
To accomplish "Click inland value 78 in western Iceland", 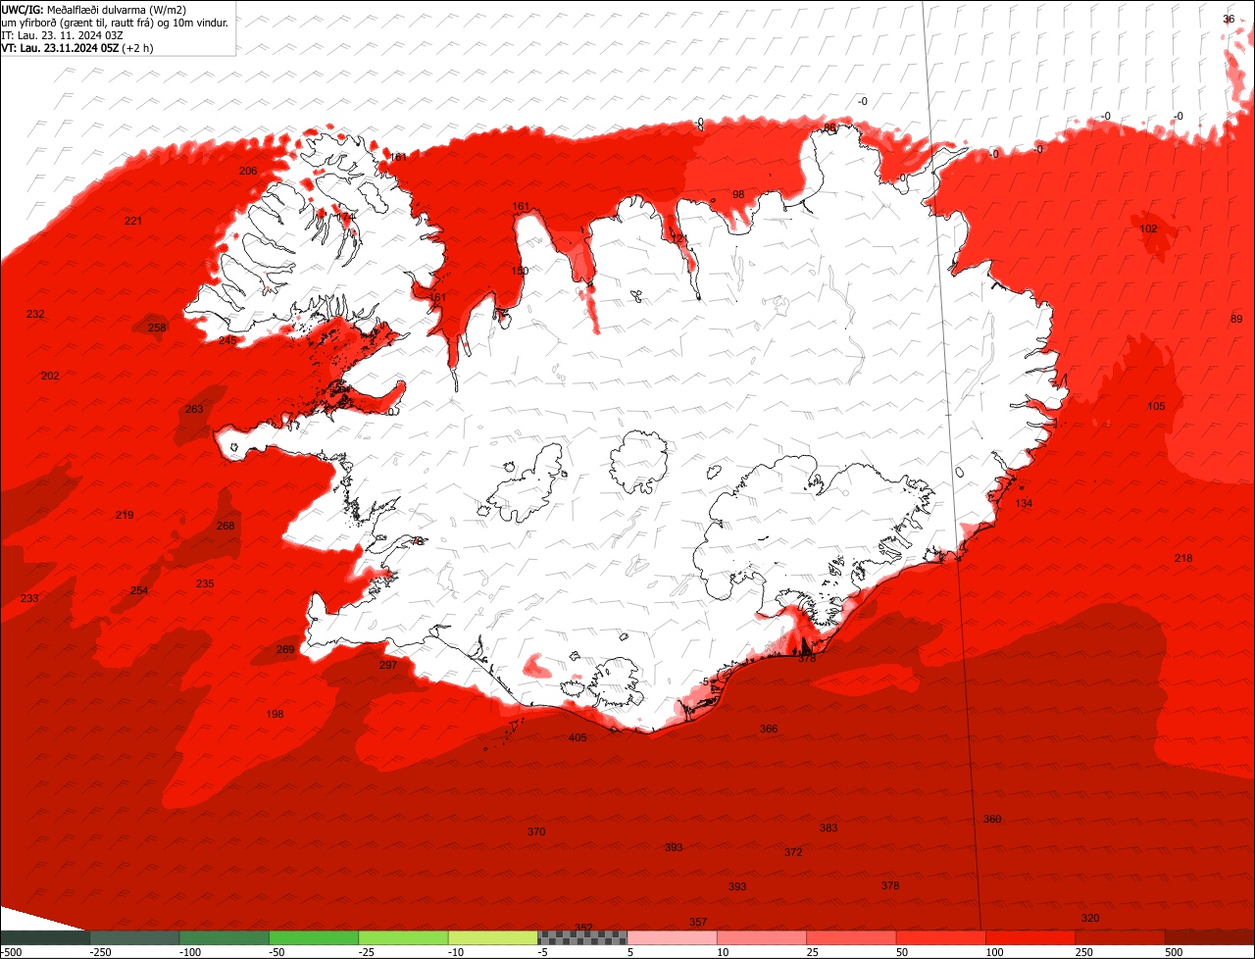I will (416, 541).
